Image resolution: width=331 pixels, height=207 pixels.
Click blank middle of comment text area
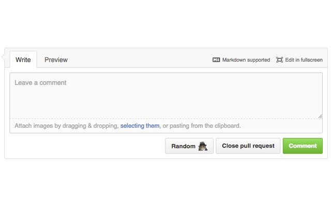[166, 99]
